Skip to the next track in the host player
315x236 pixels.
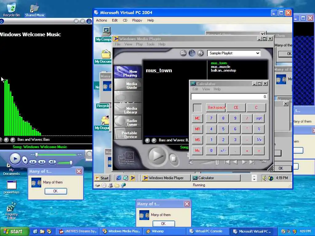click(42, 162)
